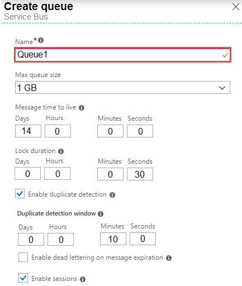The height and width of the screenshot is (286, 242).
Task: Click the Enable sessions info icon
Action: coord(83,279)
